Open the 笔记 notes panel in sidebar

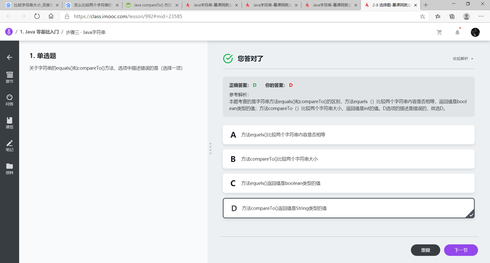pyautogui.click(x=9, y=146)
